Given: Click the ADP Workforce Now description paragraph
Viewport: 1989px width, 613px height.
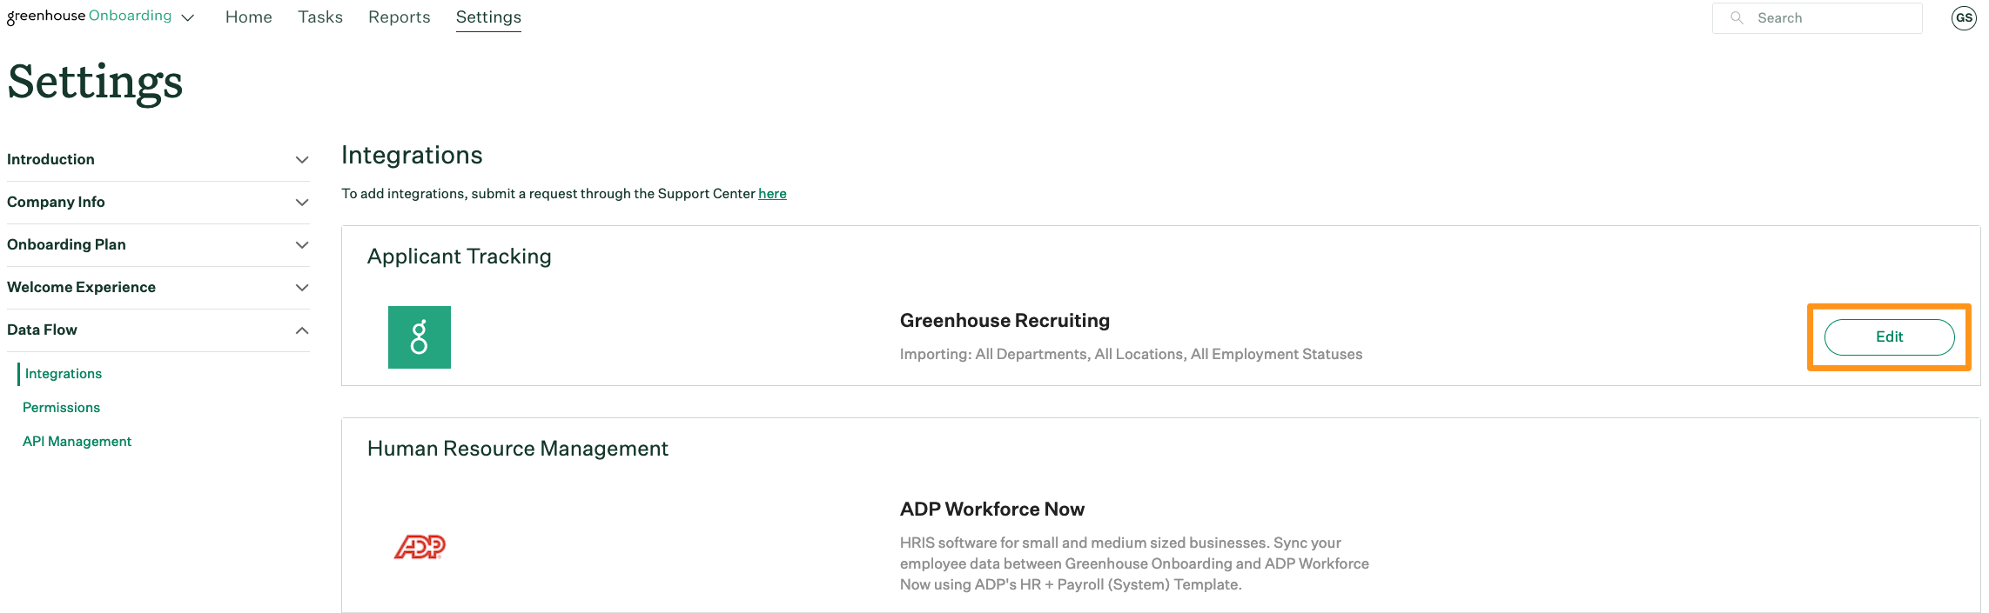Looking at the screenshot, I should pyautogui.click(x=1134, y=563).
